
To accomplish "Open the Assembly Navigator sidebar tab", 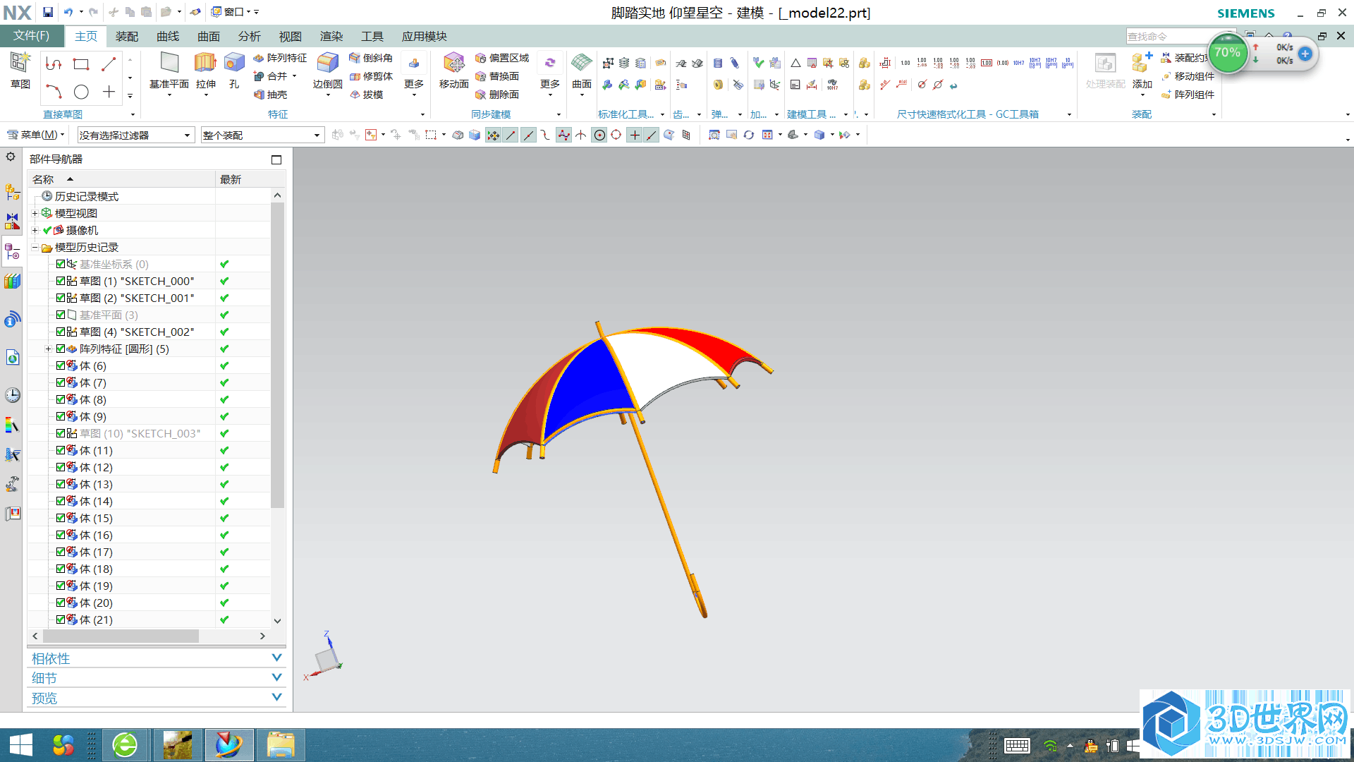I will [12, 191].
